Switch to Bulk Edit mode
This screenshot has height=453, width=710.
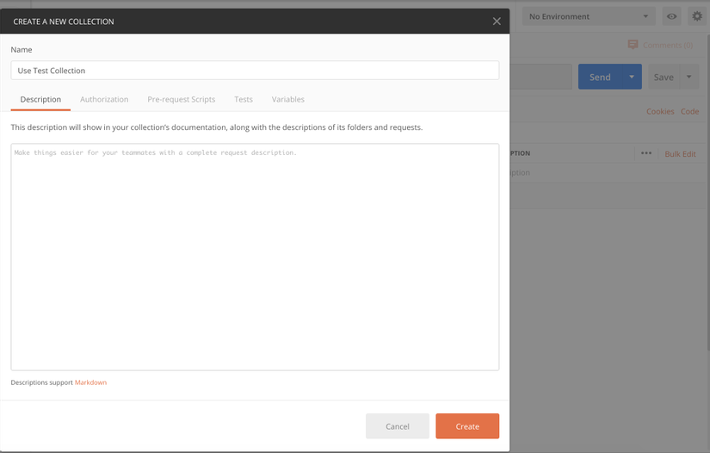tap(680, 154)
